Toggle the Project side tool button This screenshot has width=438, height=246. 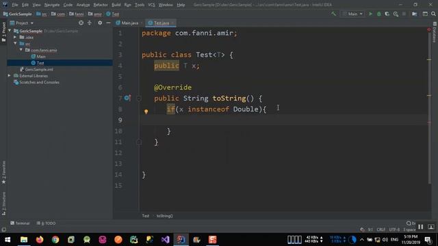point(3,32)
